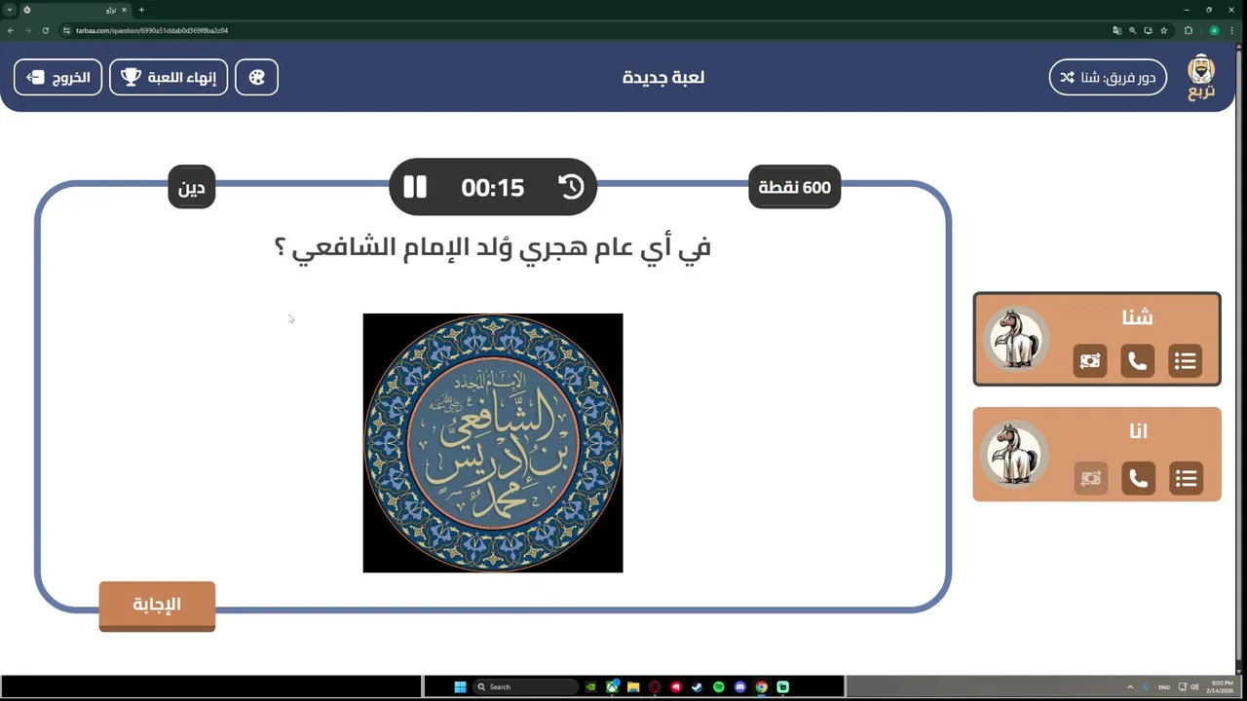Screen dimensions: 1247x701
Task: Exit using the الخروج button
Action: tap(57, 77)
